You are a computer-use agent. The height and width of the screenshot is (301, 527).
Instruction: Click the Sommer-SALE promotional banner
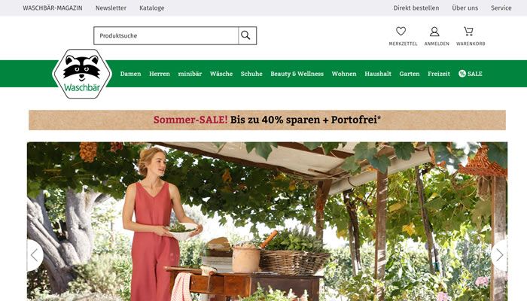pyautogui.click(x=267, y=120)
